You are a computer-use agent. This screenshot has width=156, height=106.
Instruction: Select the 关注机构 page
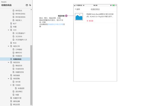pyautogui.click(x=19, y=36)
